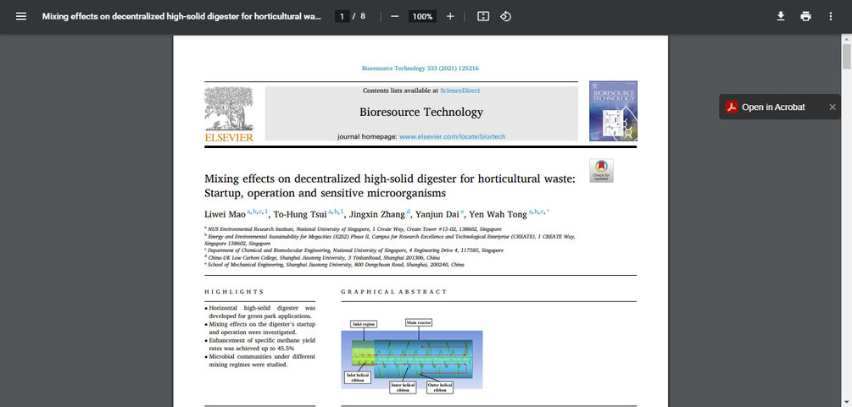Dismiss the Open in Acrobat prompt

tap(832, 107)
